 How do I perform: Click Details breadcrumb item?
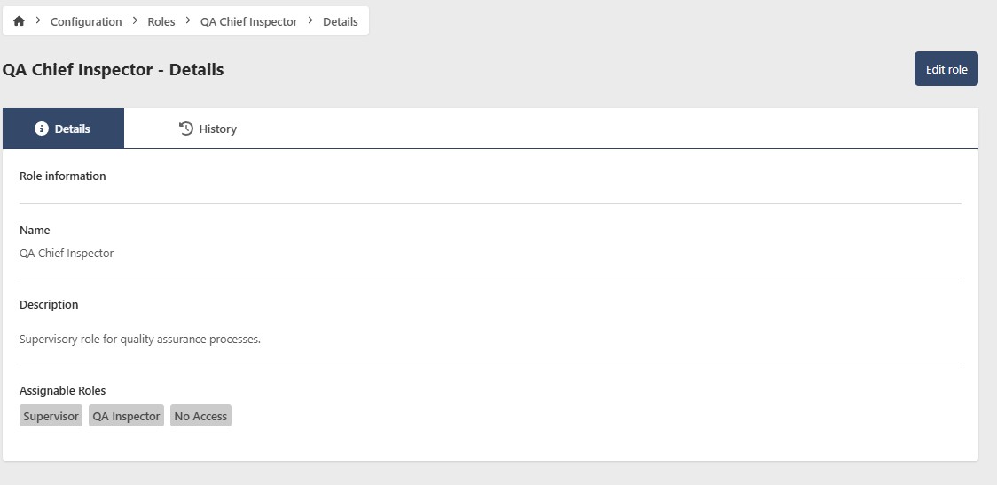coord(341,21)
